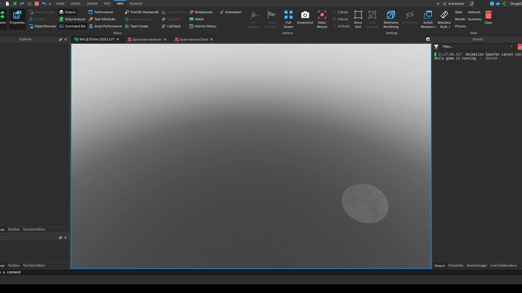
Task: Click the Output panel settings gear
Action: 428,39
